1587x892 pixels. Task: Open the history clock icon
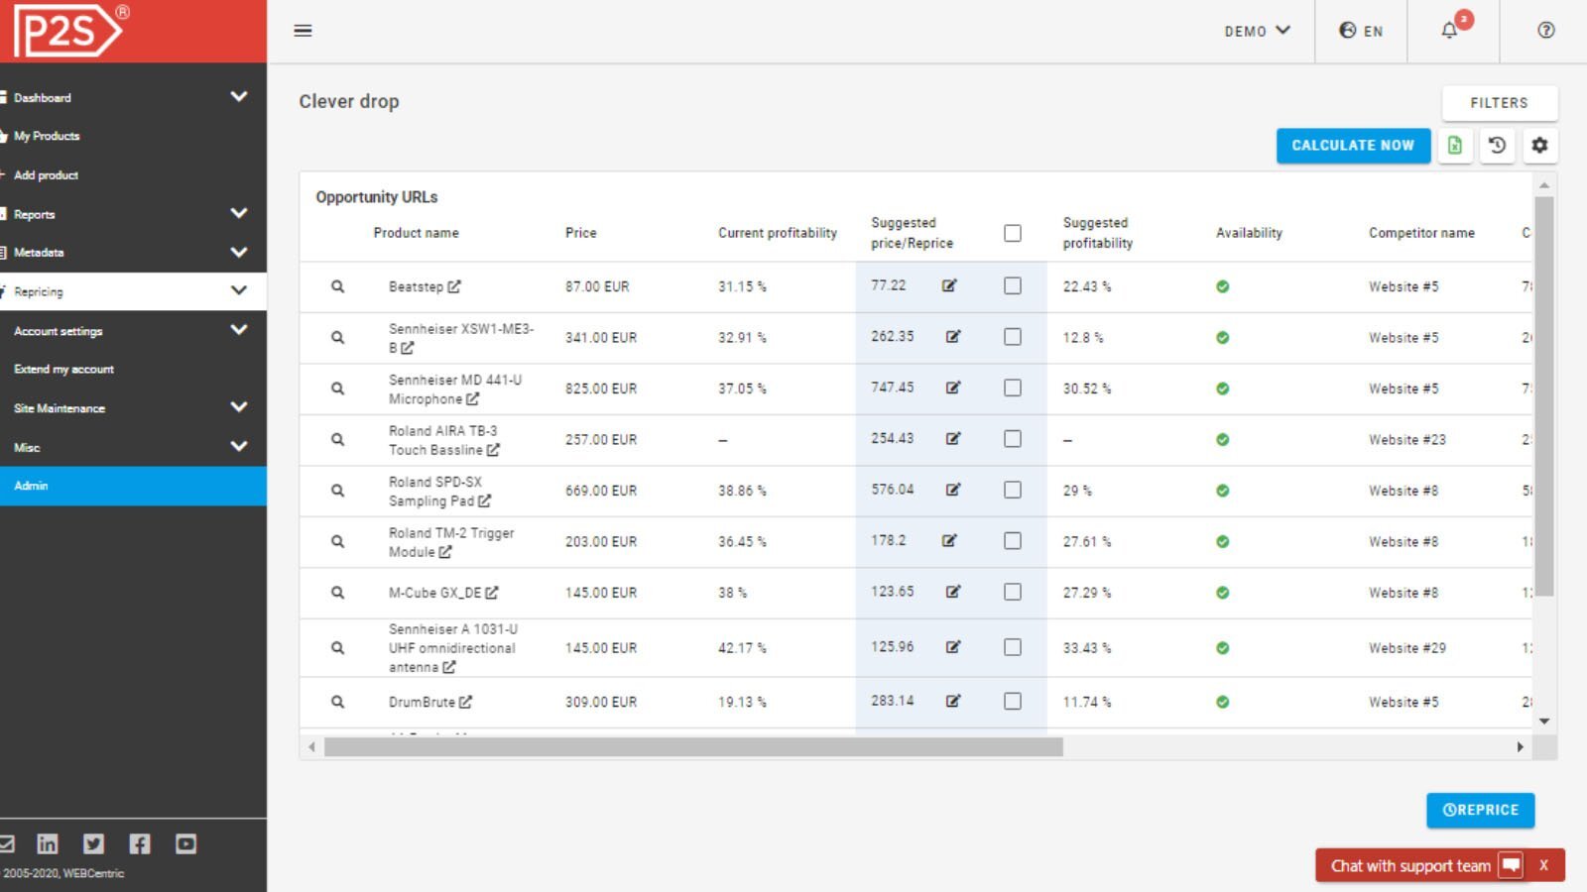tap(1497, 146)
